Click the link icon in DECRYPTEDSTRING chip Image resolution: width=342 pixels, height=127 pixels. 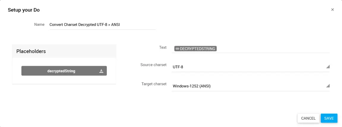click(x=177, y=49)
